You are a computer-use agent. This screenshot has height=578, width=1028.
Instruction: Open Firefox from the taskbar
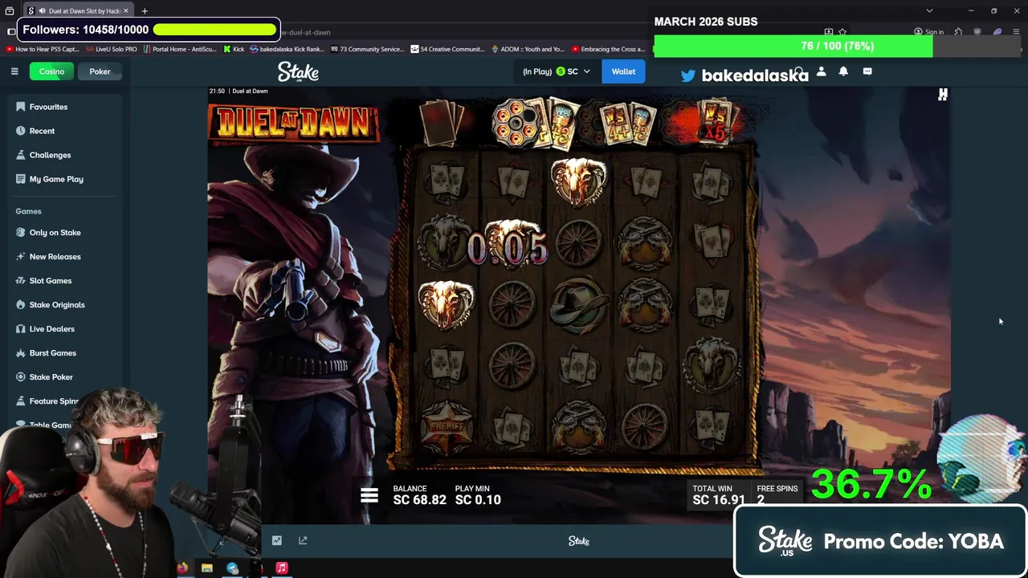click(182, 568)
